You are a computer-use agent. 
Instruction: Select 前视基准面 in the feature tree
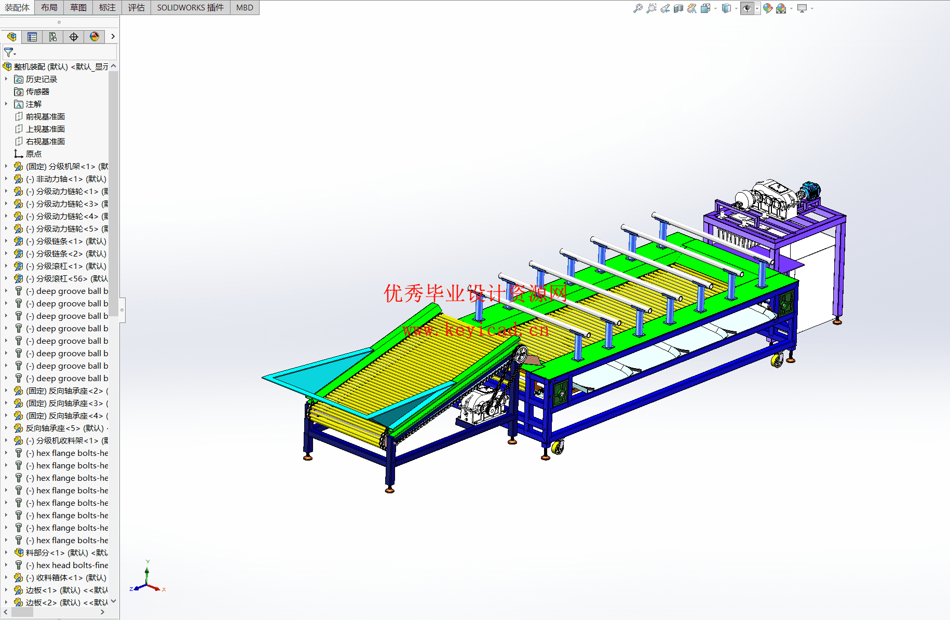(45, 116)
